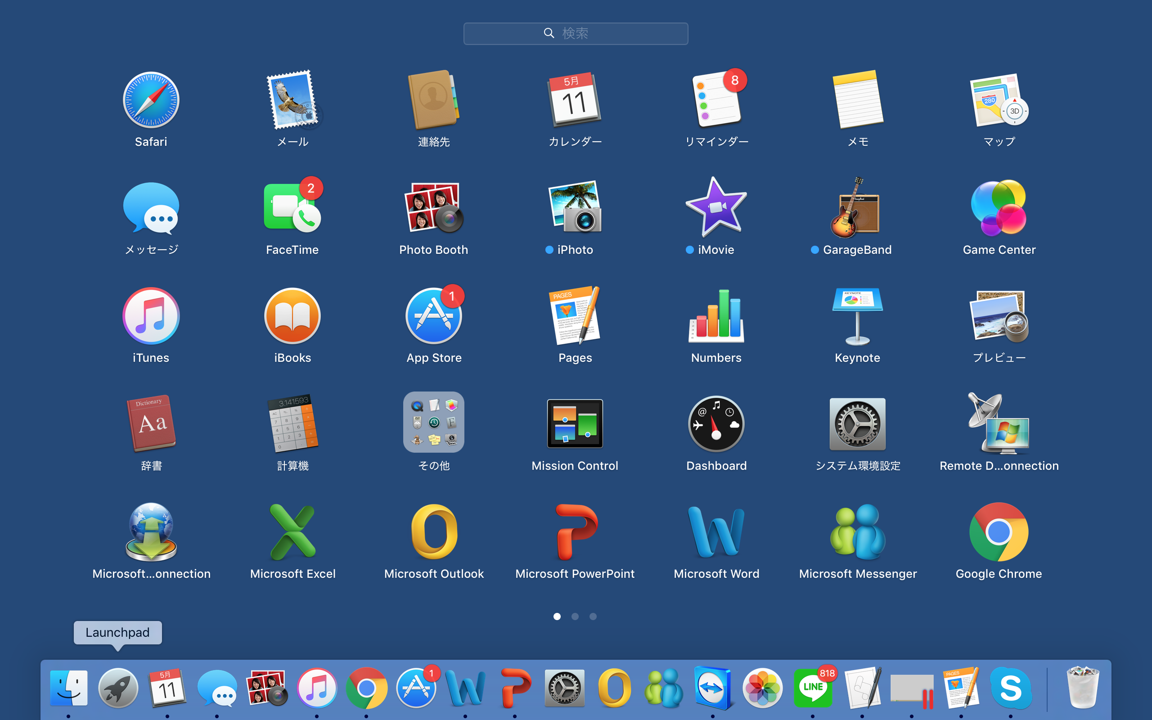Viewport: 1152px width, 720px height.
Task: Open リマインダー with badge 8
Action: (x=717, y=100)
